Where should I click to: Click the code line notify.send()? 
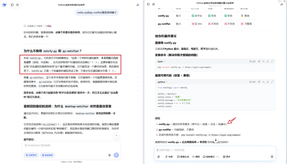(165, 106)
